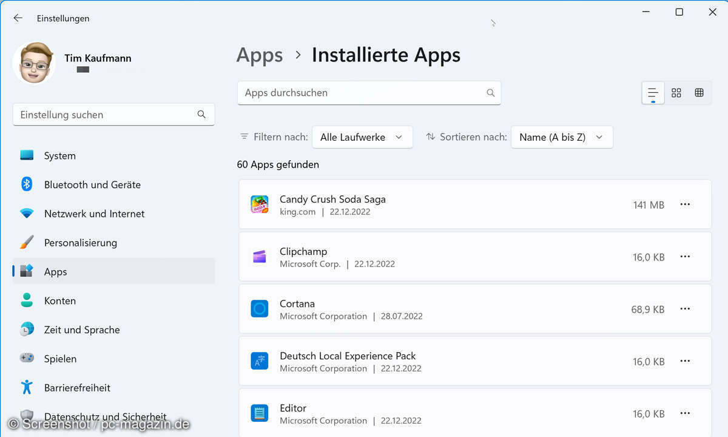Click the Einstellung suchen search field
728x437 pixels.
113,115
